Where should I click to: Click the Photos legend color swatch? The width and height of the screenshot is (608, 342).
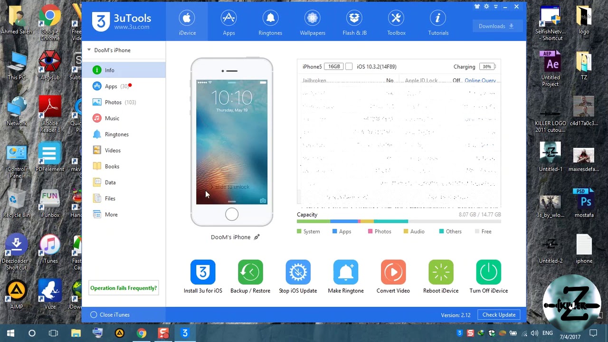point(370,231)
